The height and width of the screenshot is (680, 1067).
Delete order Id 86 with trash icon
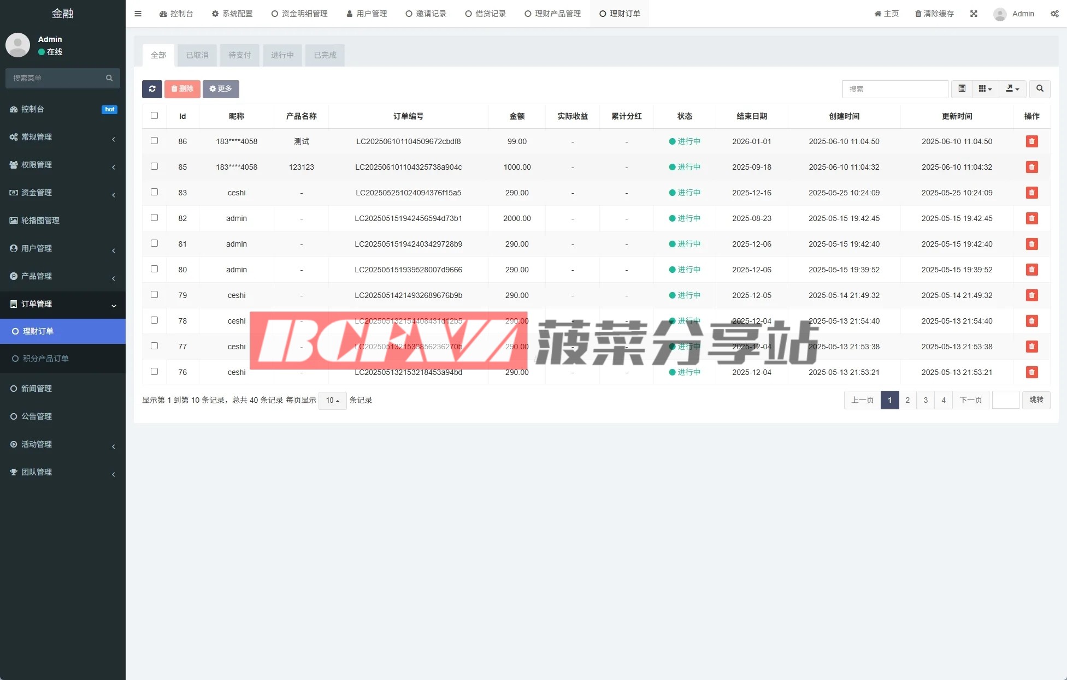(x=1031, y=141)
